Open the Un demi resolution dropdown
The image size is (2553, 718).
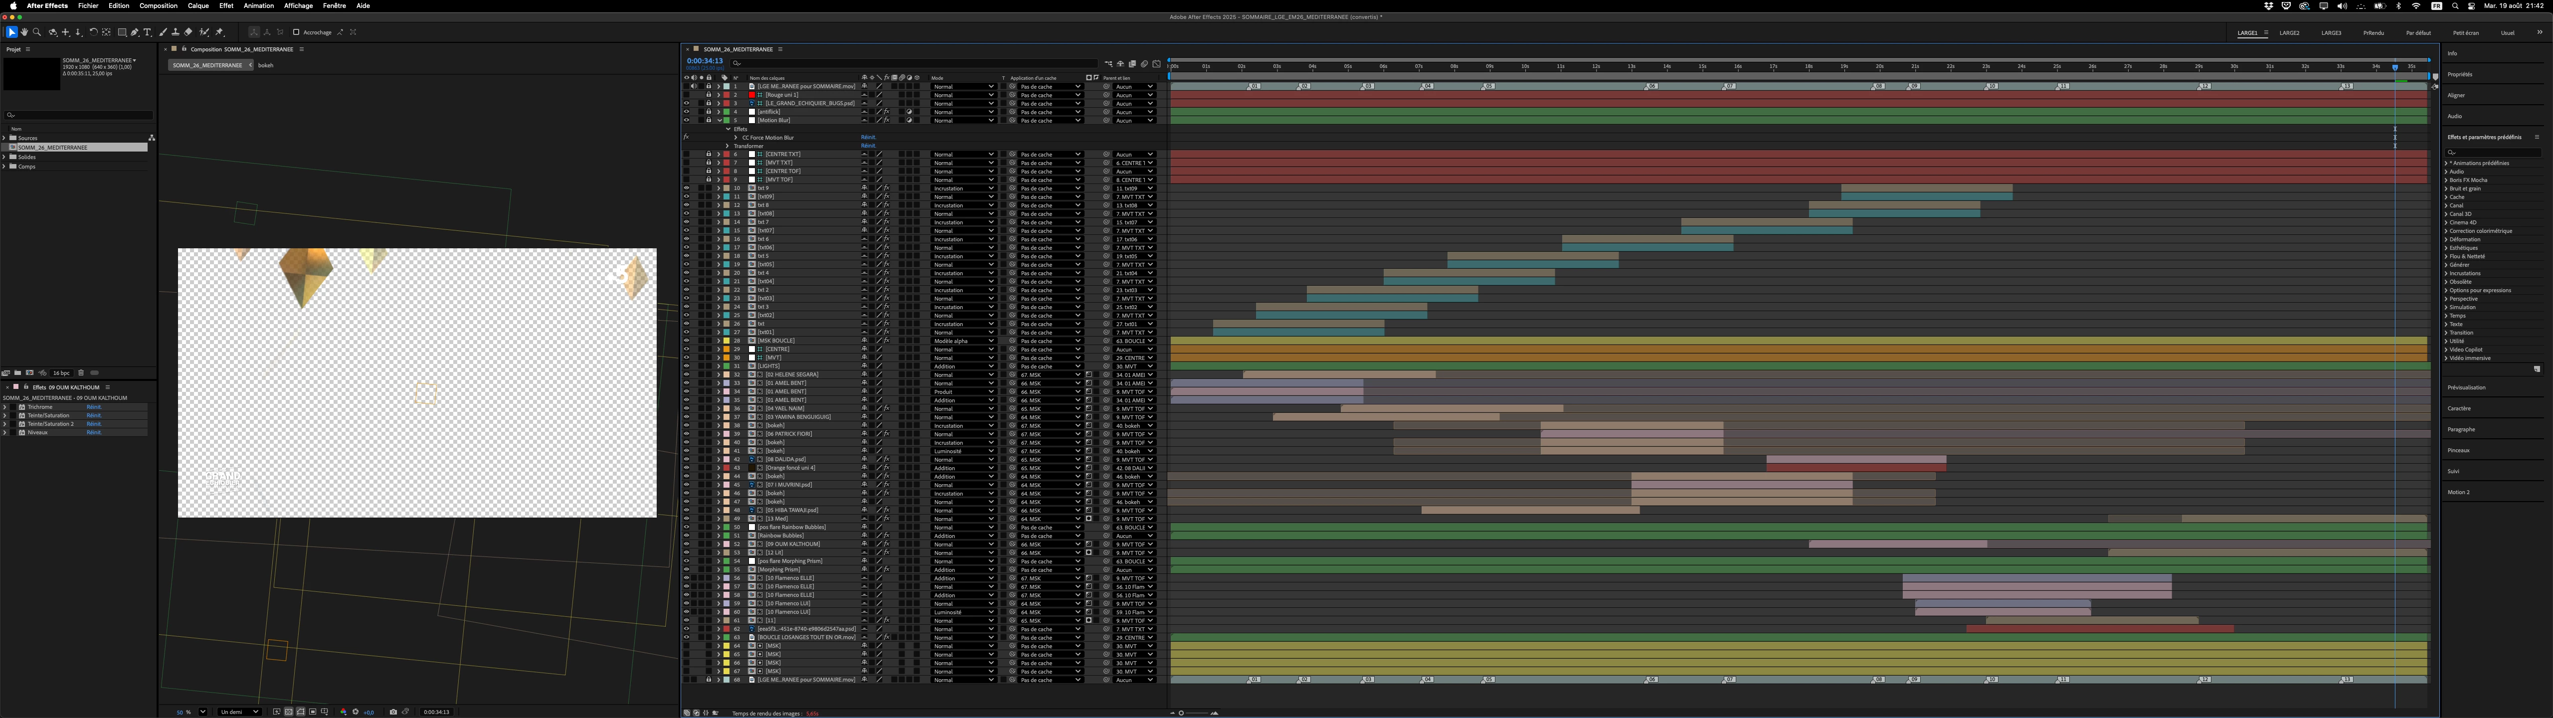coord(240,711)
